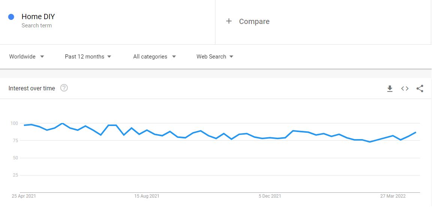Click the 25 Apr 2021 axis label
This screenshot has width=432, height=207.
click(x=24, y=196)
